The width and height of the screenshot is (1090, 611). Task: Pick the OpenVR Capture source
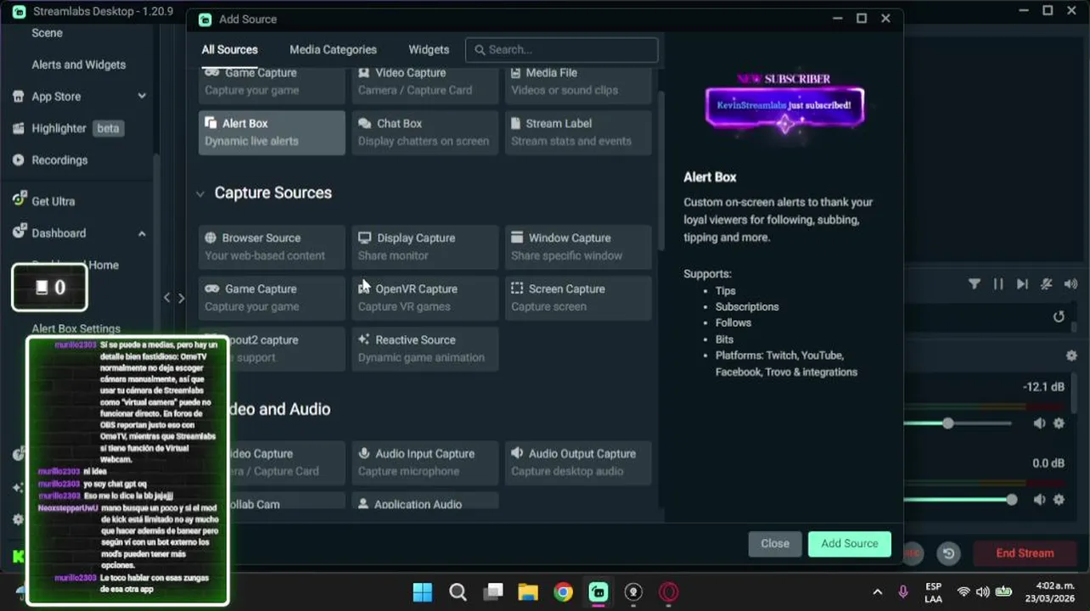coord(425,298)
